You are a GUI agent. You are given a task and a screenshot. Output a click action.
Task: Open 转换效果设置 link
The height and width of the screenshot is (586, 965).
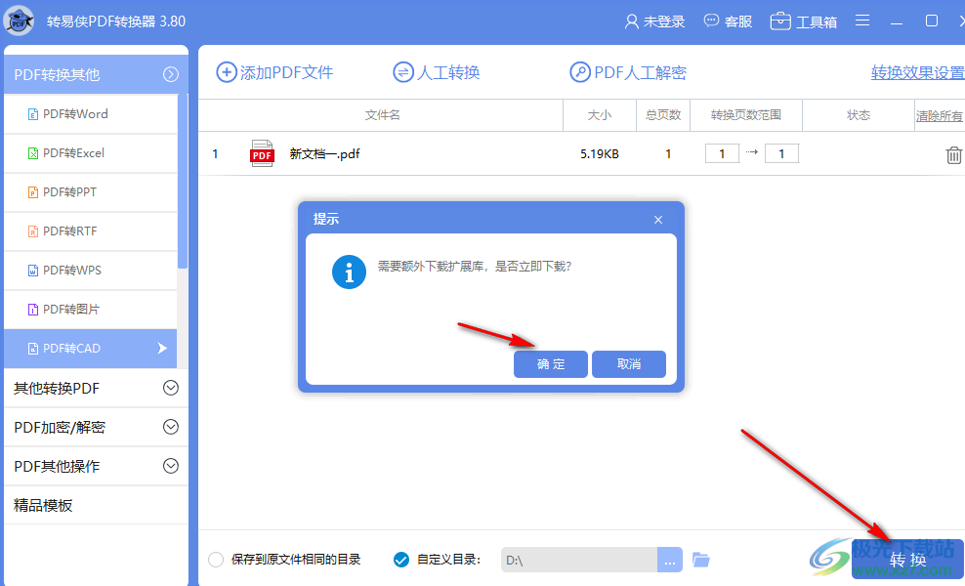(x=917, y=72)
